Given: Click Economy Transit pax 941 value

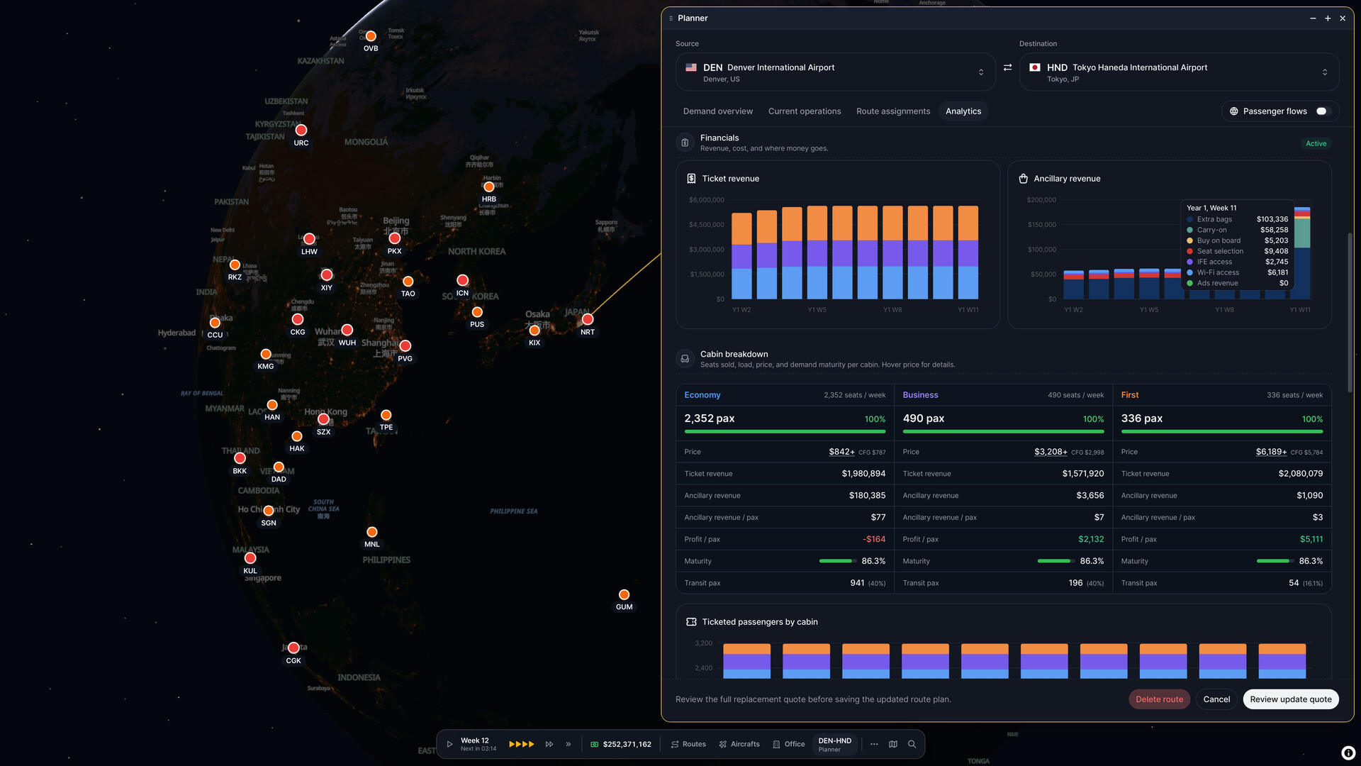Looking at the screenshot, I should click(857, 583).
